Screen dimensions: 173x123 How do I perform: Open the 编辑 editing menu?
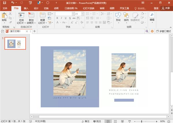click(152, 18)
